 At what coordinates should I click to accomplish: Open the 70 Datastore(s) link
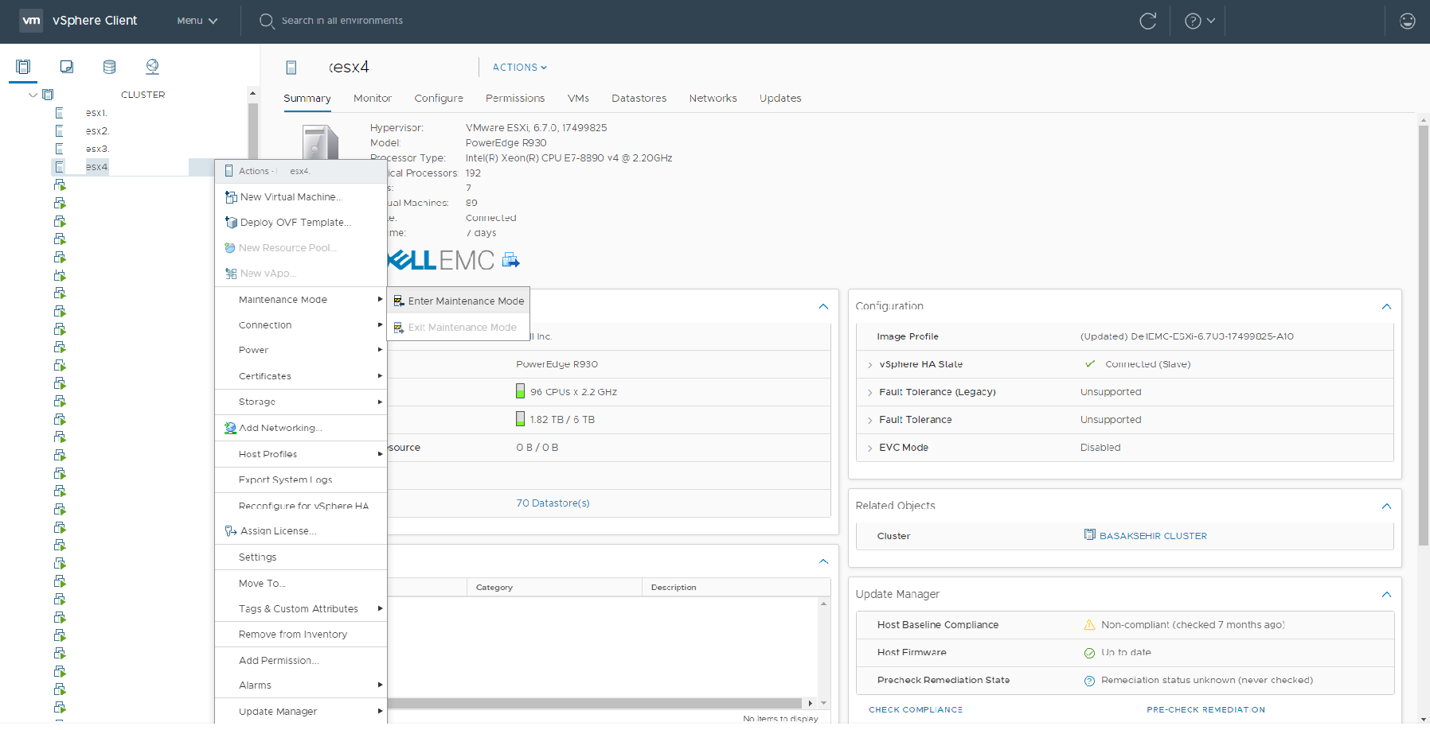click(553, 503)
